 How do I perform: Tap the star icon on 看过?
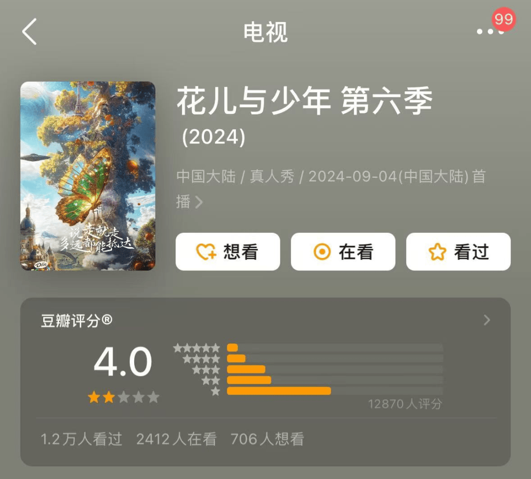[437, 252]
